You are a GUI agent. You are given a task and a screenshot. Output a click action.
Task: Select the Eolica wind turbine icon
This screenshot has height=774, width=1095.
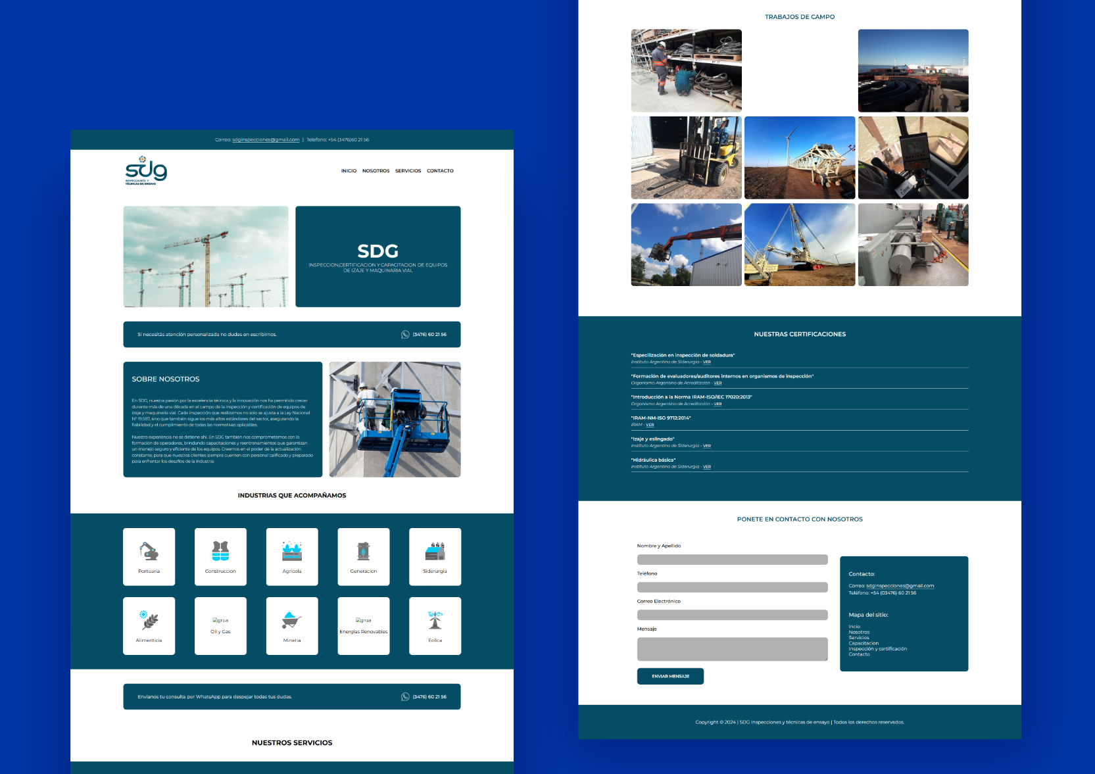(435, 620)
